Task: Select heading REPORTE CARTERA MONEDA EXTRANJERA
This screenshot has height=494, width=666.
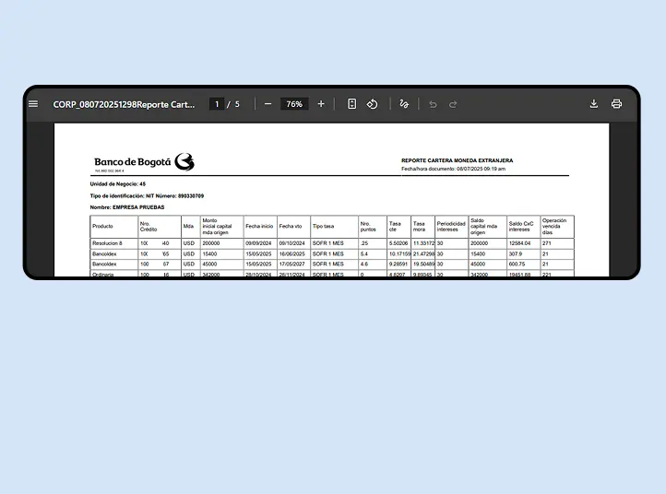Action: coord(457,160)
